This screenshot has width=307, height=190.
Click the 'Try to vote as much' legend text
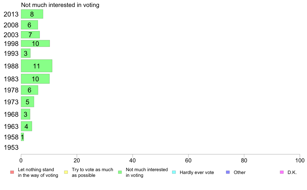[93, 170]
